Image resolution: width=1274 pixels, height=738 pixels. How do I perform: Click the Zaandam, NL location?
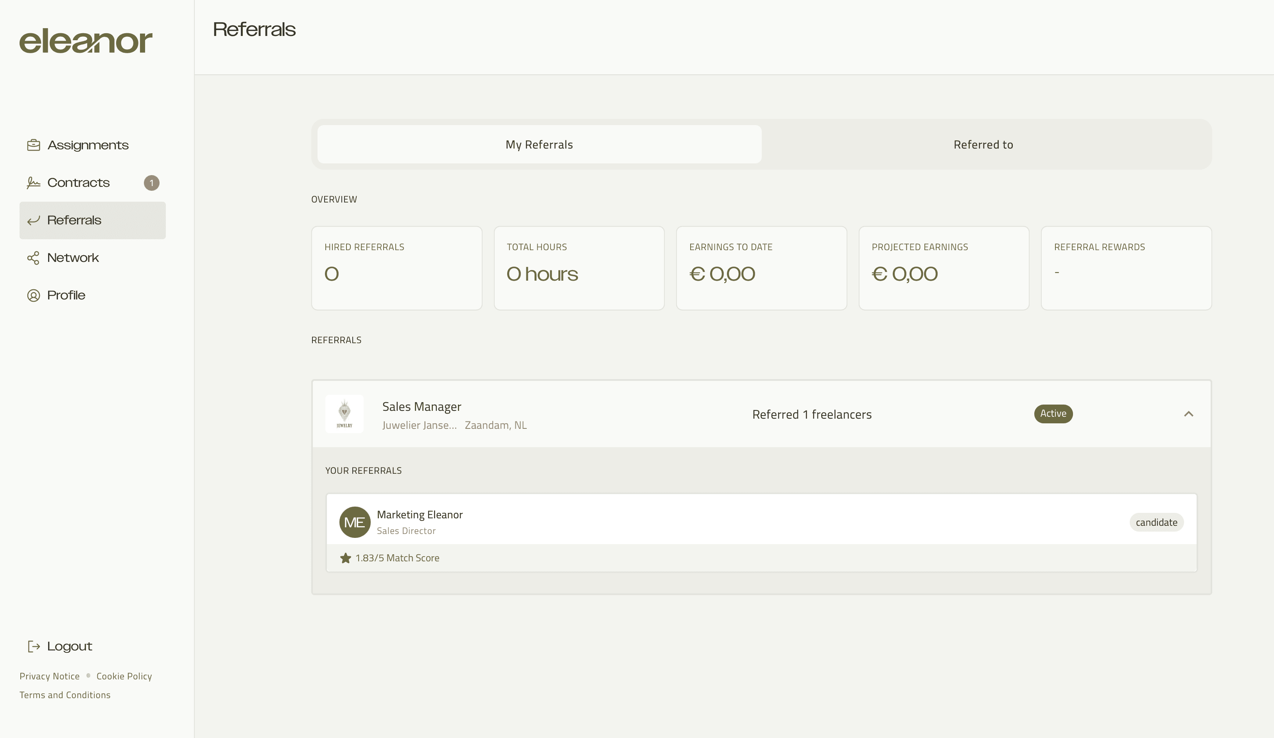pyautogui.click(x=495, y=425)
